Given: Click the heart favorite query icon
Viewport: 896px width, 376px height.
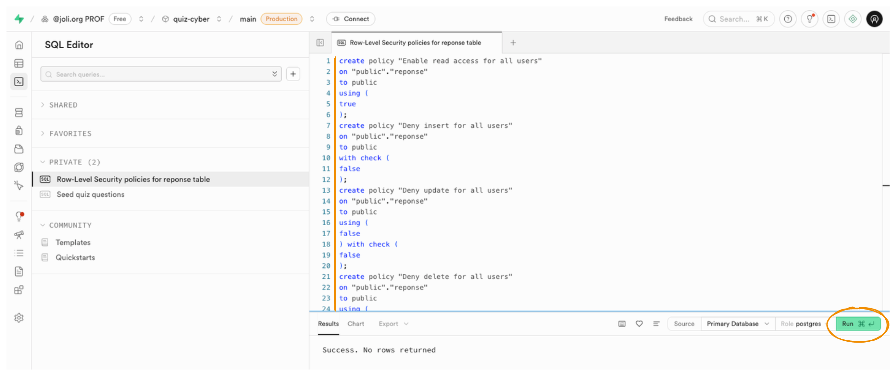Looking at the screenshot, I should (639, 323).
